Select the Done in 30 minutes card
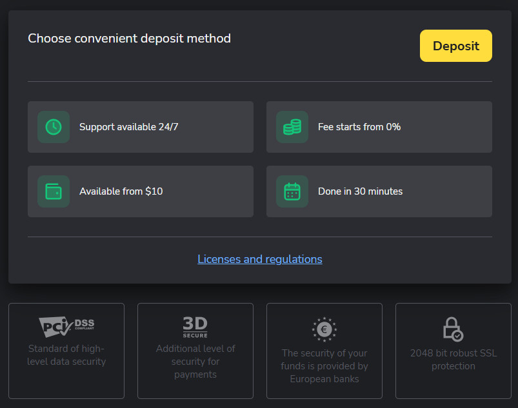Viewport: 518px width, 408px height. 379,191
